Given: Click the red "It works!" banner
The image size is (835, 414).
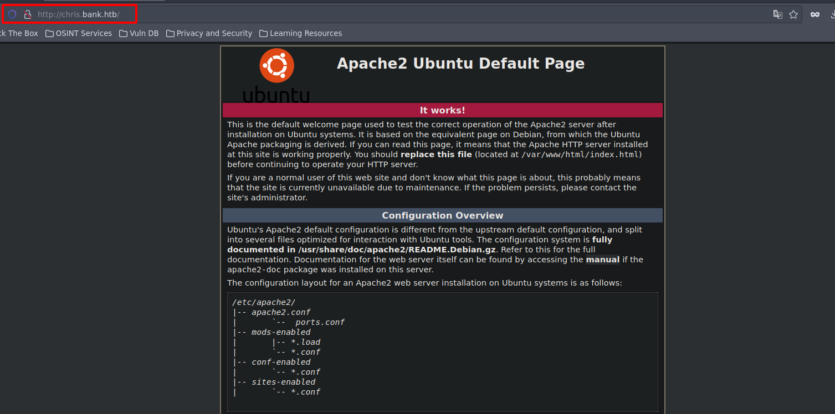Looking at the screenshot, I should [x=442, y=110].
